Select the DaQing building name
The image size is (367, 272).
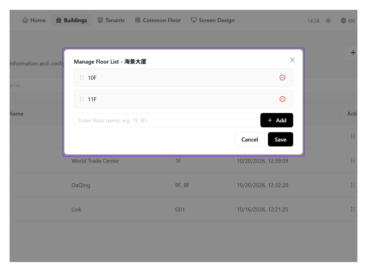(81, 185)
